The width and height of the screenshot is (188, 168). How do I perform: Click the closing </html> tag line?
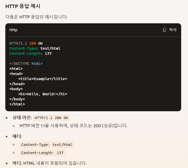pos(17,104)
